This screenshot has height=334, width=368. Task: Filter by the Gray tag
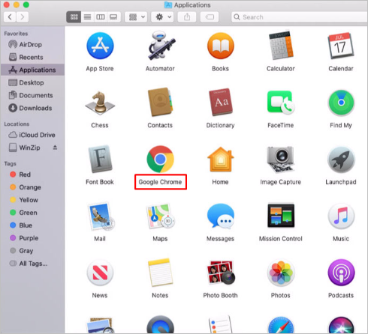32,251
